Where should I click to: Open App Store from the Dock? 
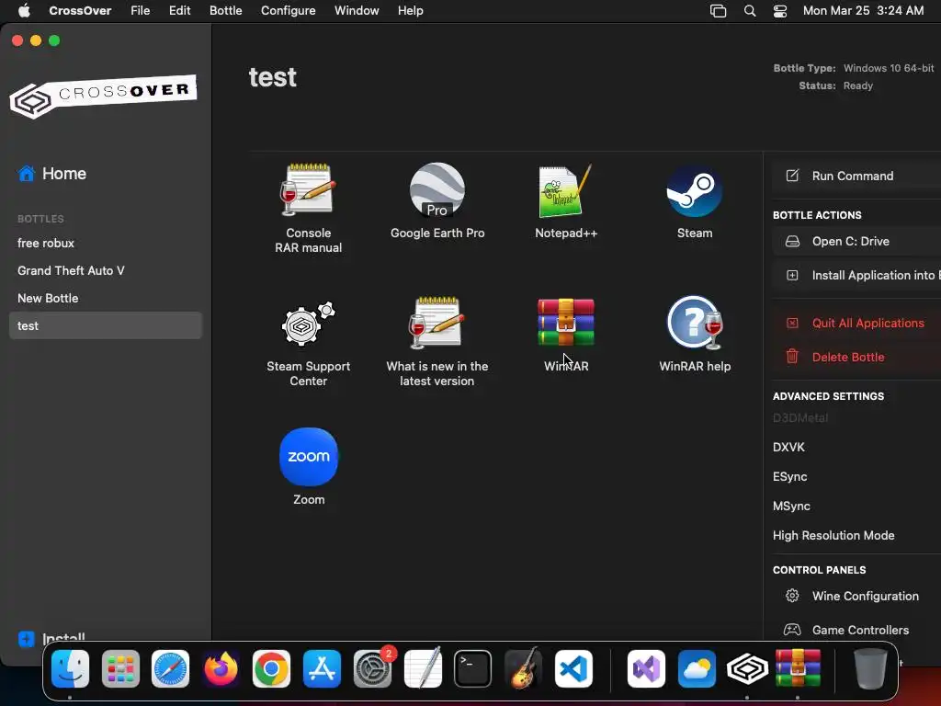(322, 669)
